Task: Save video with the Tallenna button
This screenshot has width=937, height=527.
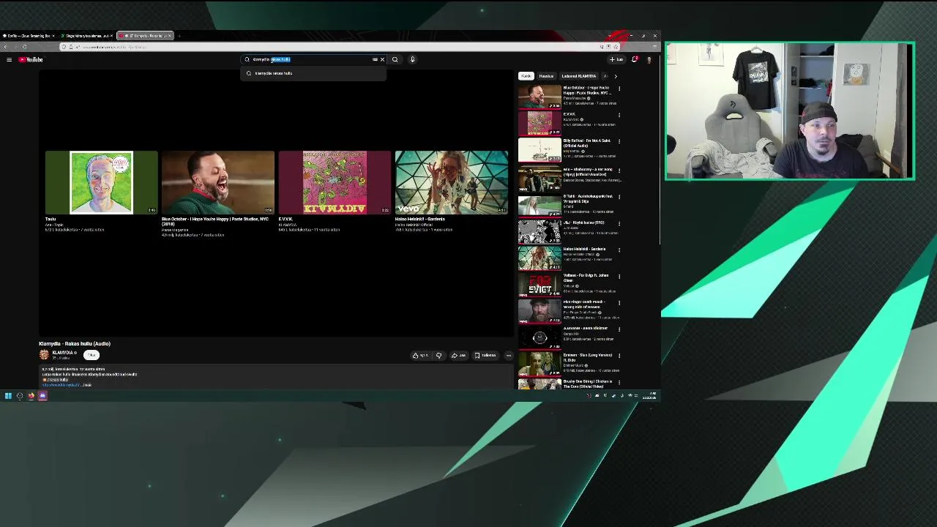Action: point(485,355)
